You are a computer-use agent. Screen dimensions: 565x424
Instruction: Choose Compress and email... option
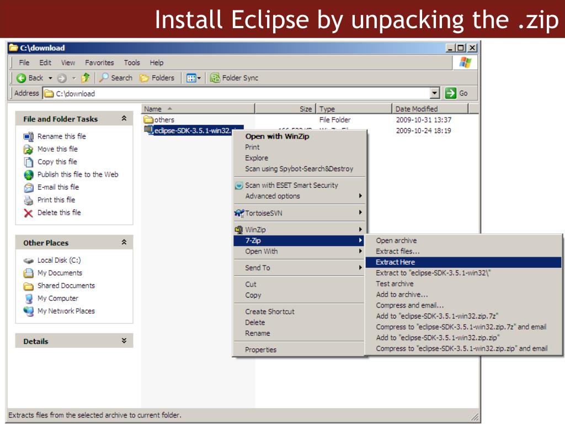pos(463,305)
